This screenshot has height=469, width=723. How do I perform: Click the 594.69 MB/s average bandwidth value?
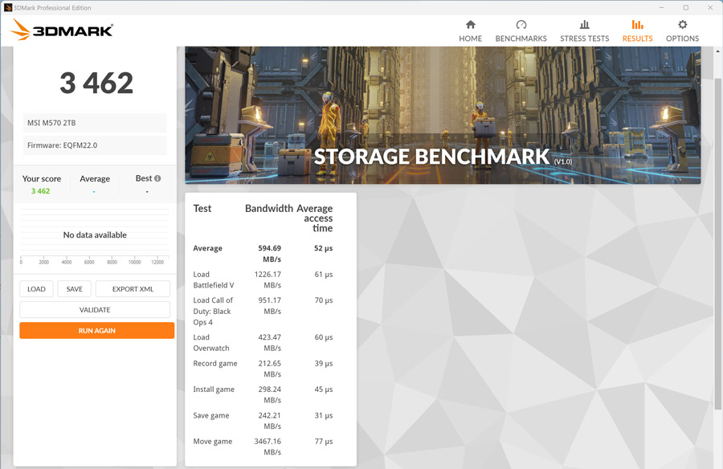click(x=270, y=254)
